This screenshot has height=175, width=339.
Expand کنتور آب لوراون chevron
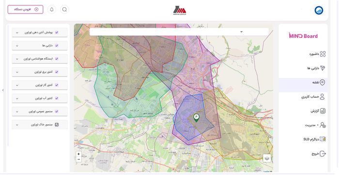click(17, 98)
